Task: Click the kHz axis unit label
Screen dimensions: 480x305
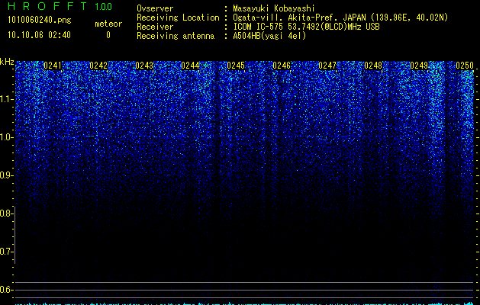Action: [x=7, y=62]
